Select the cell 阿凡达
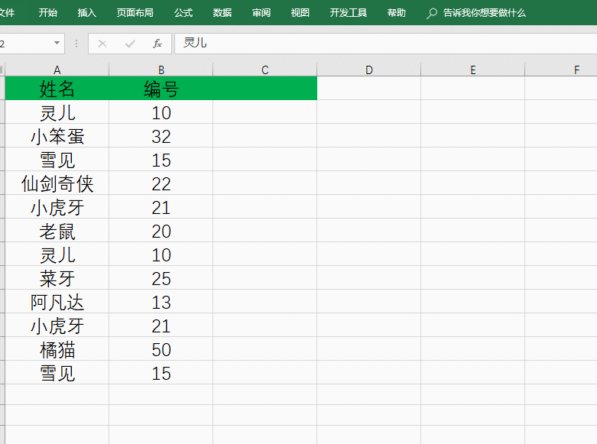This screenshot has height=444, width=597. (x=57, y=302)
